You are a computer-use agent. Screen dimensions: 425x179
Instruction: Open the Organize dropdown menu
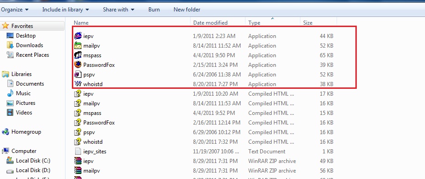click(x=15, y=10)
